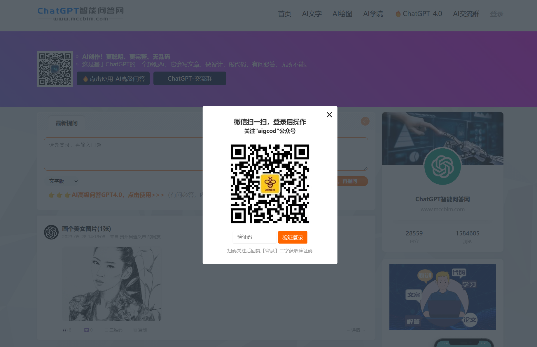
Task: Click the ChatGPT智能问答网 site logo
Action: [x=81, y=14]
